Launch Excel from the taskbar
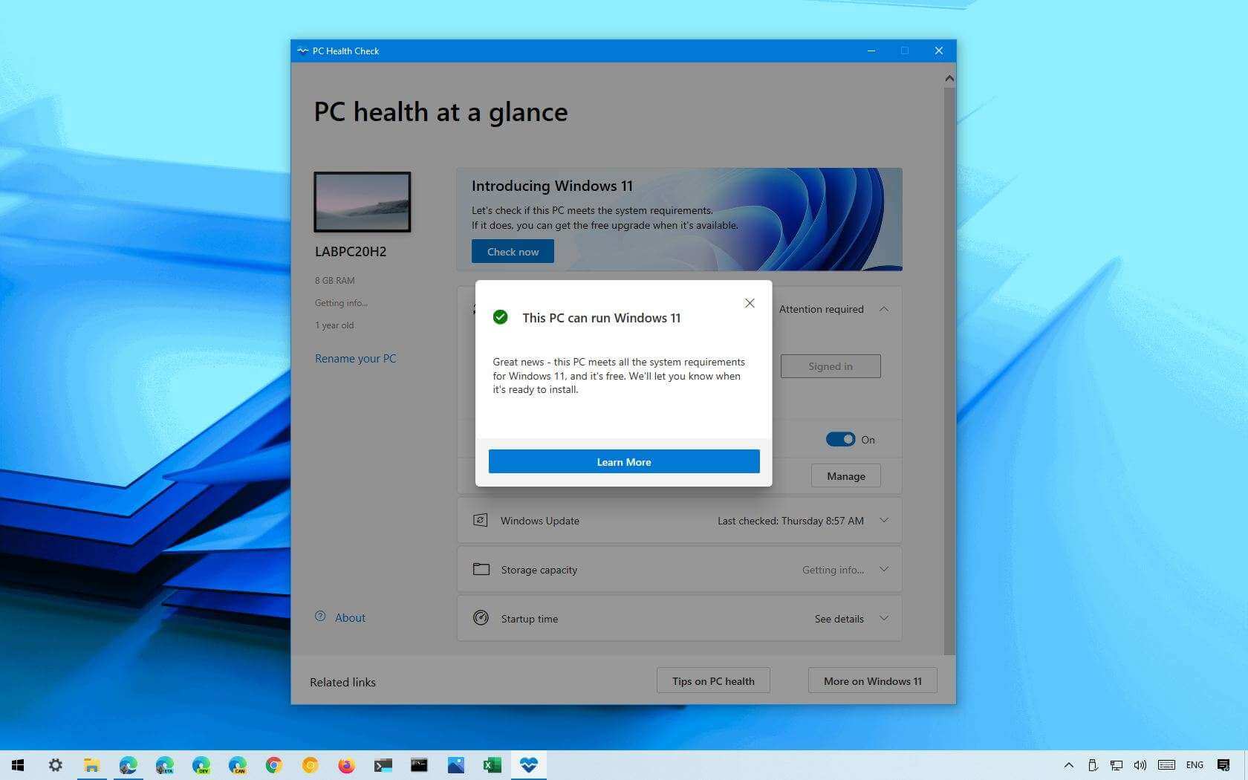This screenshot has height=780, width=1248. [492, 765]
